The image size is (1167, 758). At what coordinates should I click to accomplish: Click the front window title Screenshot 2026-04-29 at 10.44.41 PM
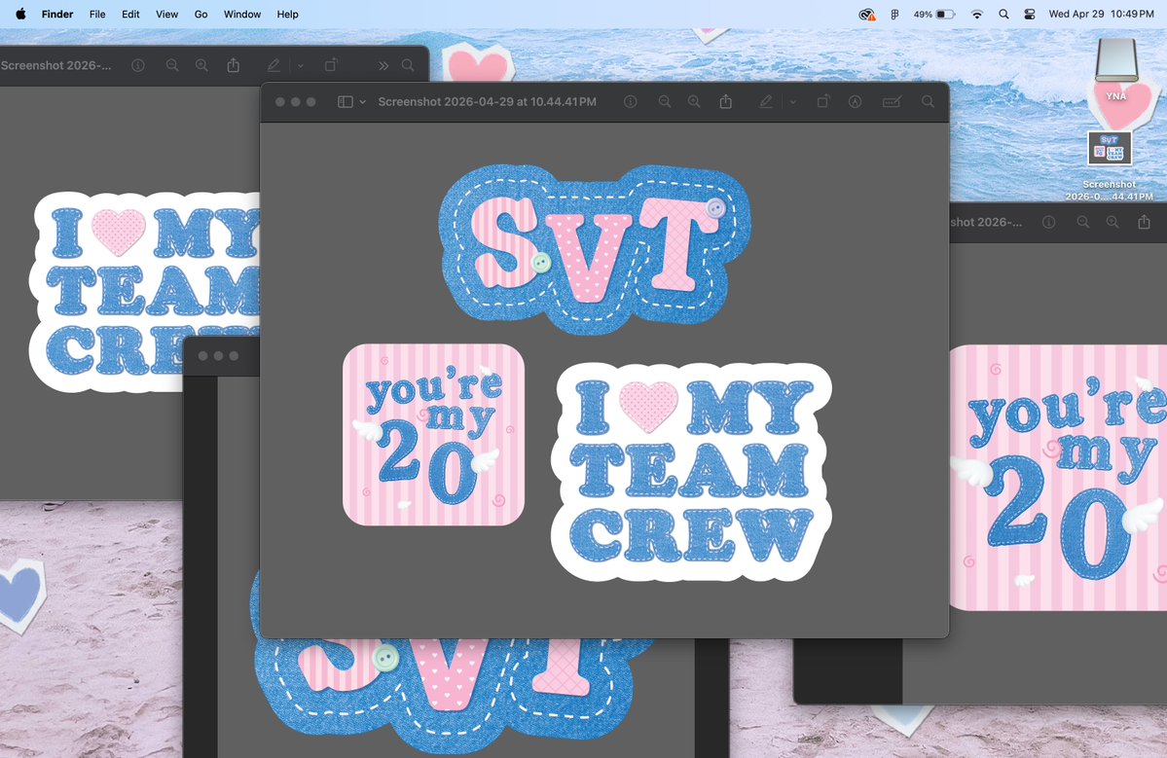click(487, 102)
